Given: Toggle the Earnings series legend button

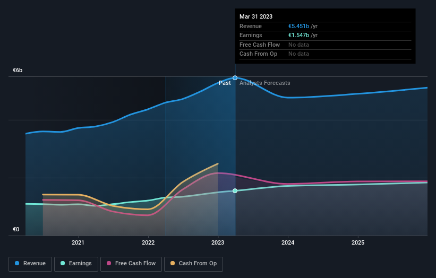Looking at the screenshot, I should (76, 264).
